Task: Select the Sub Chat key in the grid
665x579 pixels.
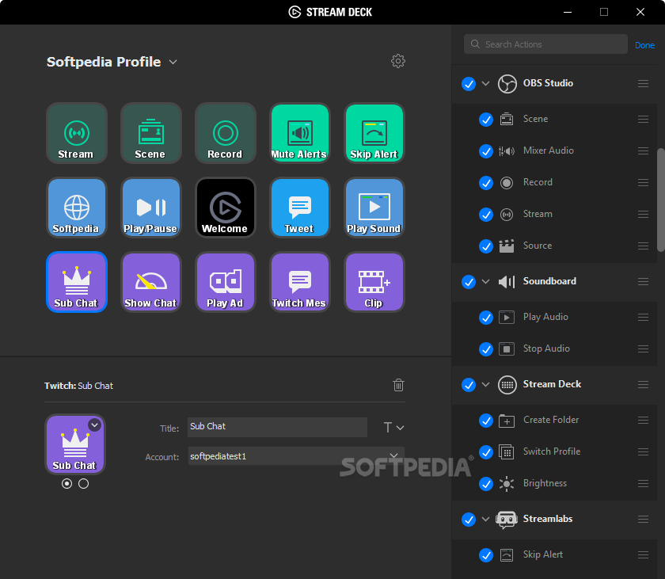Action: 76,282
